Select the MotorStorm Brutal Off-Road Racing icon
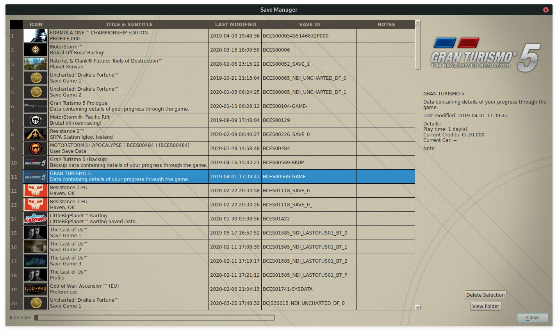 (36, 50)
